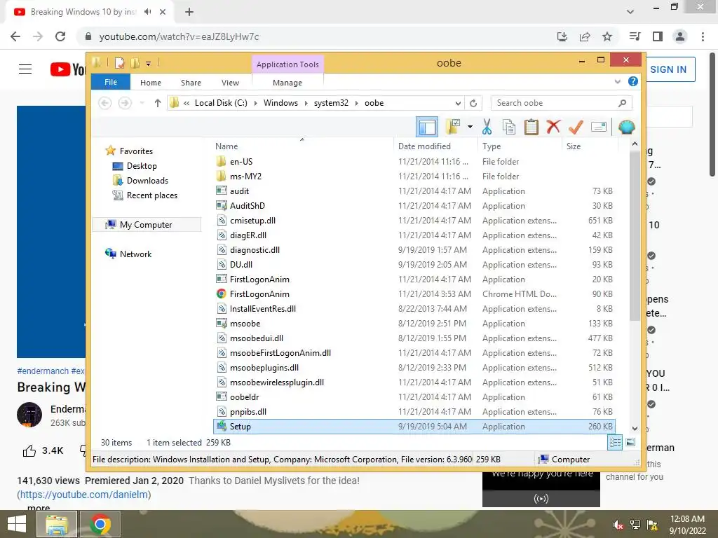Select the Application Tools contextual tab
The width and height of the screenshot is (718, 538).
tap(287, 64)
